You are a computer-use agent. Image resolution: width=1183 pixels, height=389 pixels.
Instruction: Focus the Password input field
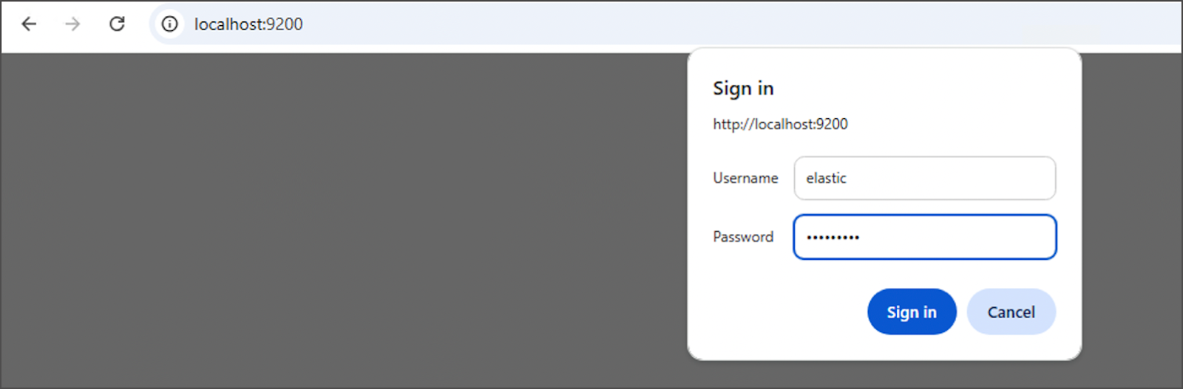[x=924, y=237]
